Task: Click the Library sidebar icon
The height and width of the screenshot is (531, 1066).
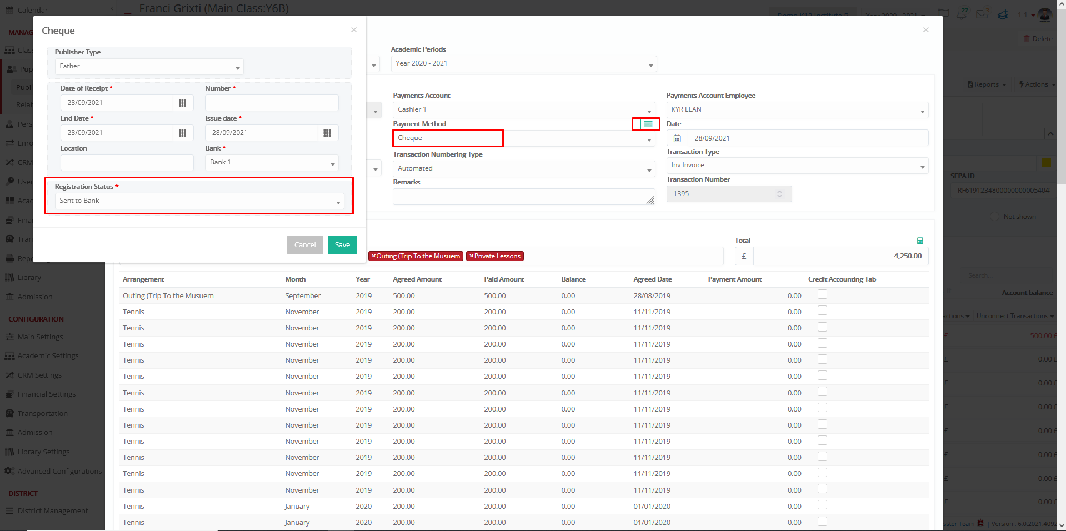Action: point(9,277)
